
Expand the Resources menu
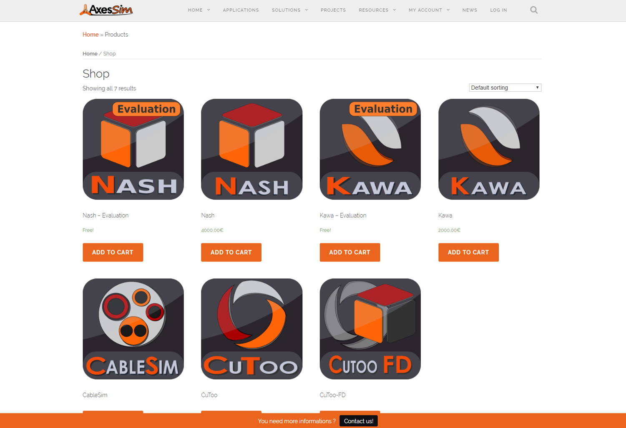377,10
